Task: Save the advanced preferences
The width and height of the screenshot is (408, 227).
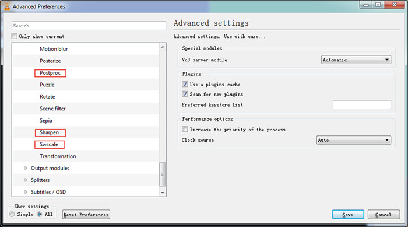Action: tap(347, 215)
